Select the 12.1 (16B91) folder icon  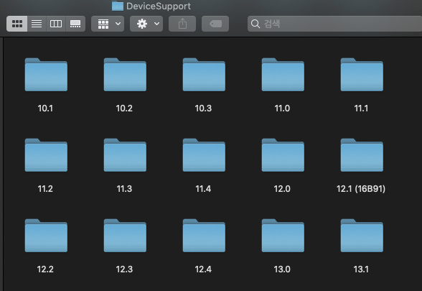362,155
